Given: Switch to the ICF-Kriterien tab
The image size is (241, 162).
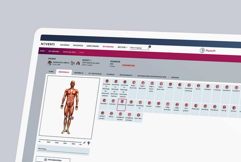Looking at the screenshot, I should pos(95,73).
